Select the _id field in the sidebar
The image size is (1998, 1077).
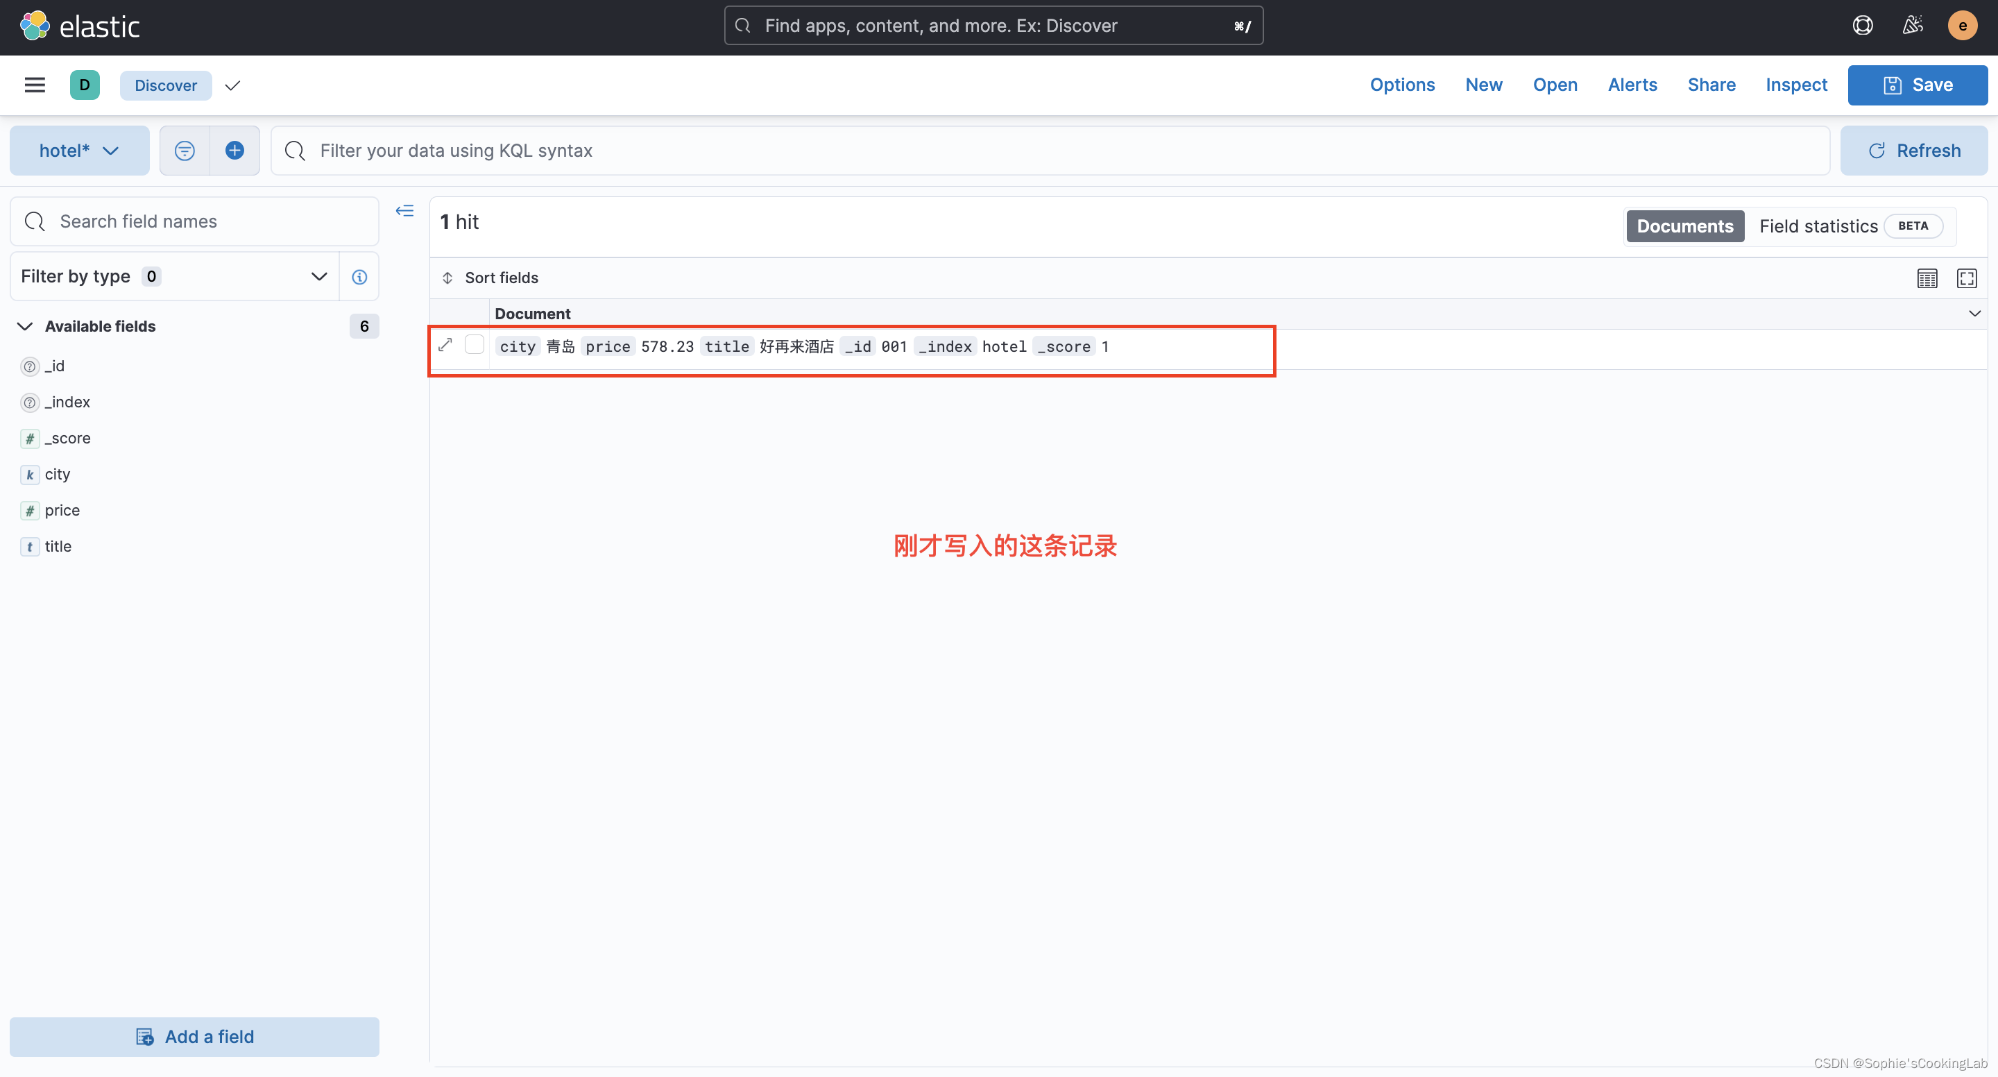coord(54,366)
